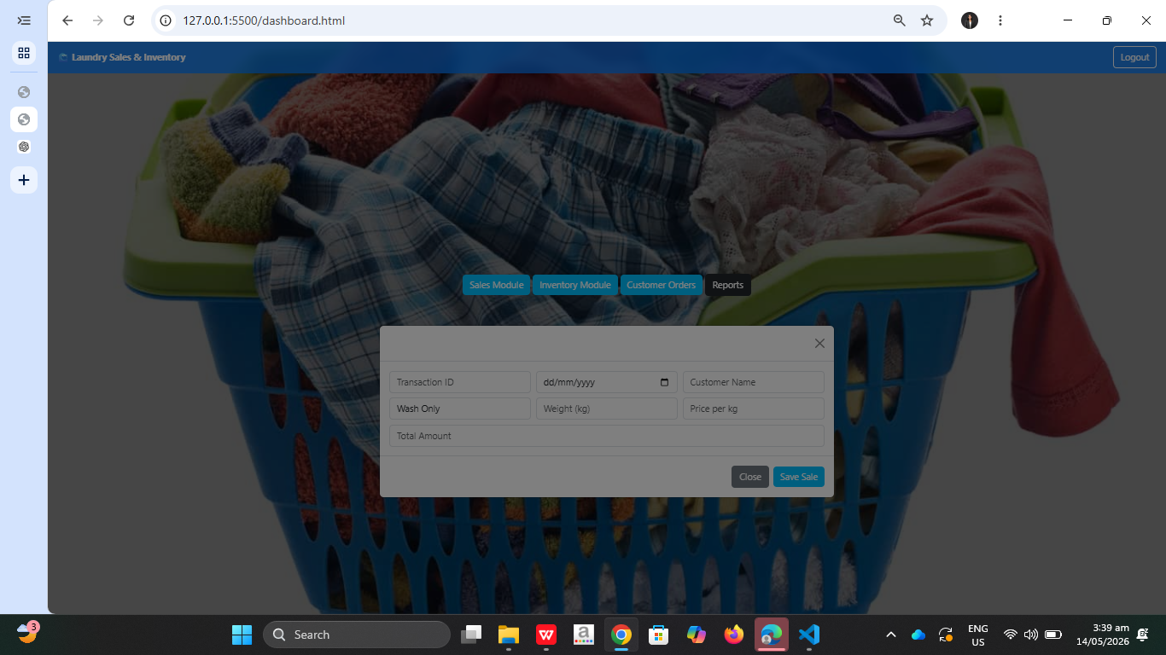Click the sync update tray icon

(946, 635)
